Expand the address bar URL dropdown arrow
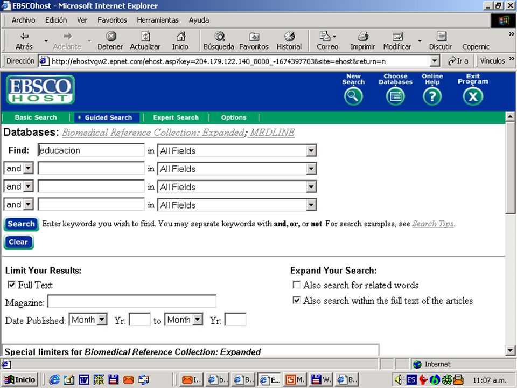Screen dimensions: 517x388 [x=435, y=61]
